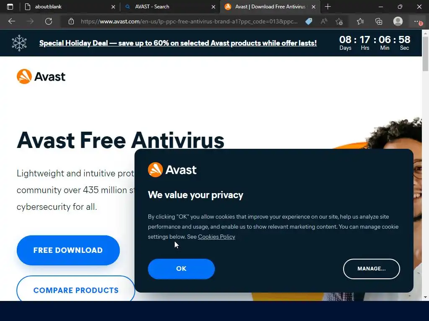
Task: Open the Cookies Policy link
Action: pos(217,237)
